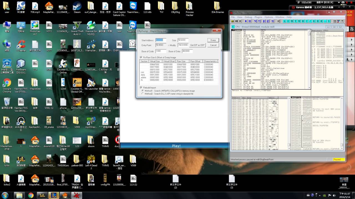This screenshot has height=199, width=355.
Task: Open the File menu in OllyDbg
Action: pos(233,17)
